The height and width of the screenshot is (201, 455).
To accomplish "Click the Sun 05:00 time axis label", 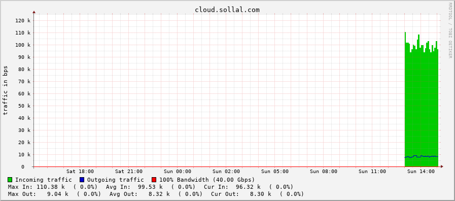I will 275,172.
